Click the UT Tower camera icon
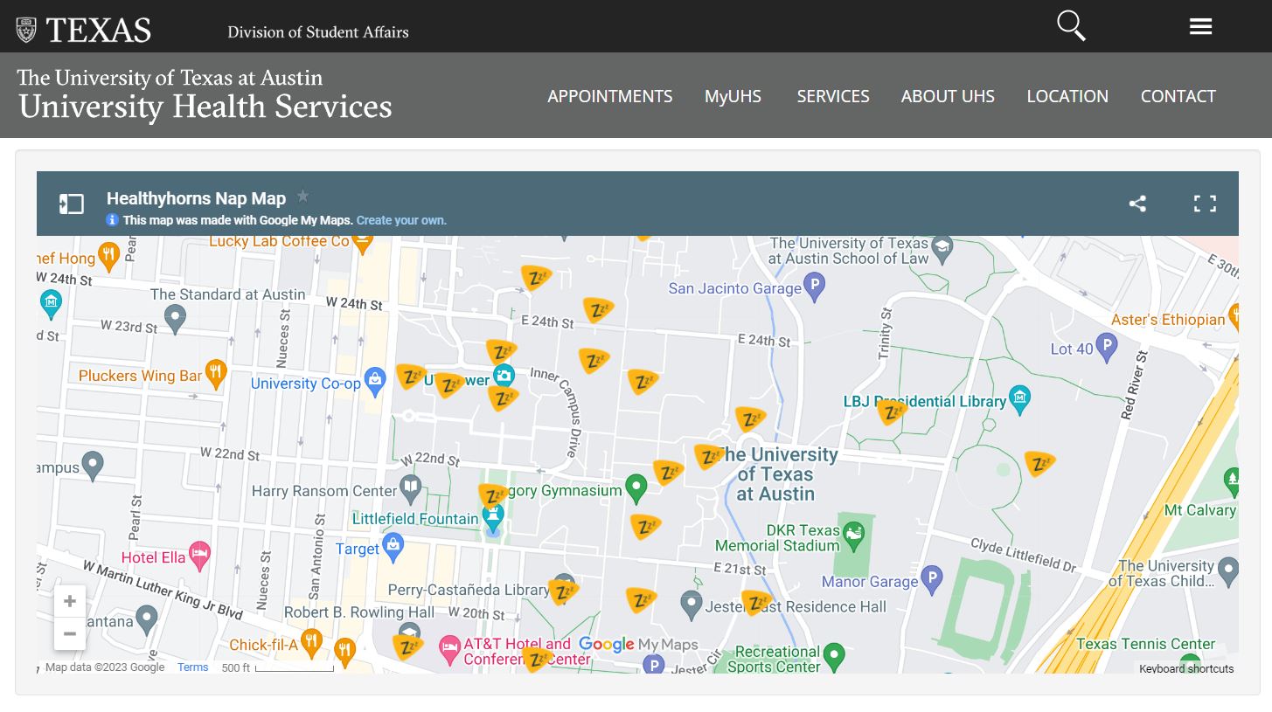Viewport: 1272px width, 712px height. (x=504, y=377)
